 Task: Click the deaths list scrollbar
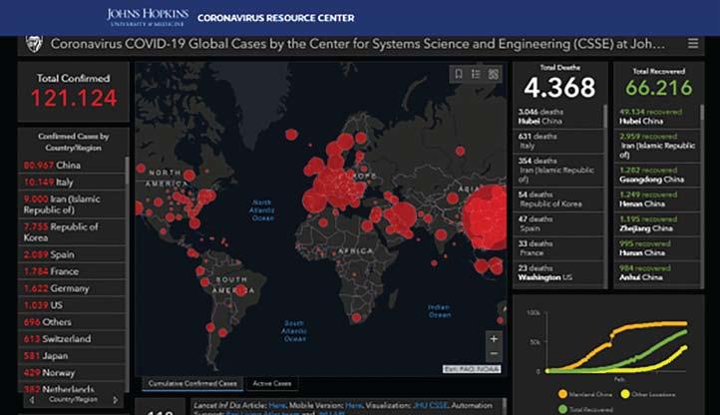[x=605, y=117]
